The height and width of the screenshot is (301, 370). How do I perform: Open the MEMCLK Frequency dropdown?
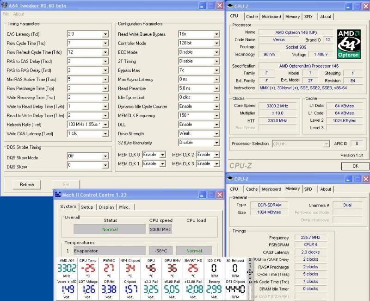tap(216, 115)
